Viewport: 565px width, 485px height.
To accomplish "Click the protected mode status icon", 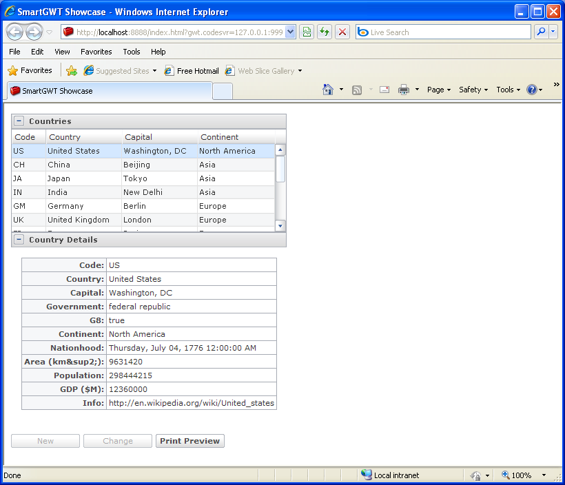I will pos(475,475).
